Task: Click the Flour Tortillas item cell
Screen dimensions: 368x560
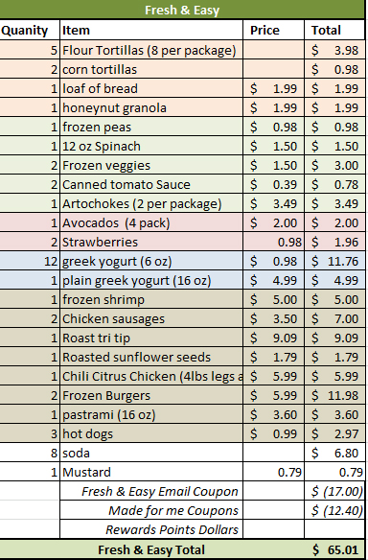Action: point(151,50)
